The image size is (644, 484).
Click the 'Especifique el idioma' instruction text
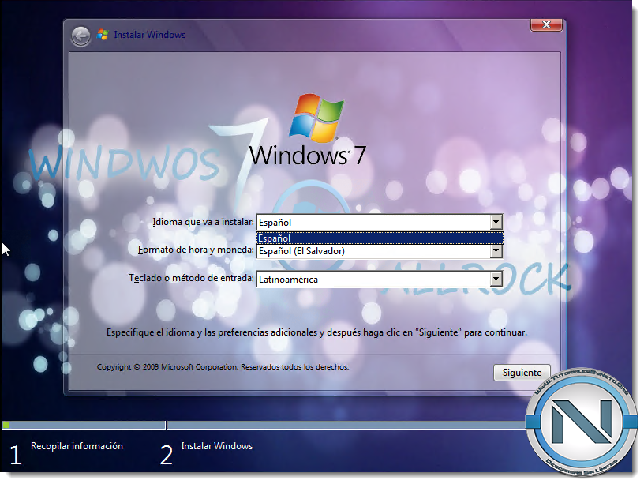(316, 332)
